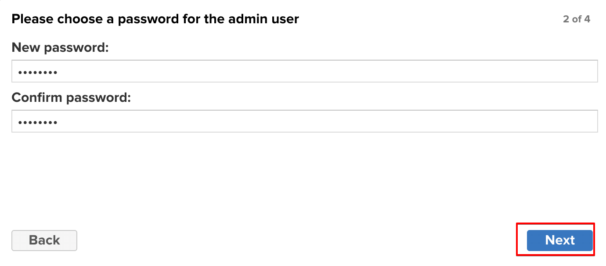Return to step 1 using Back
This screenshot has height=266, width=606.
point(44,240)
